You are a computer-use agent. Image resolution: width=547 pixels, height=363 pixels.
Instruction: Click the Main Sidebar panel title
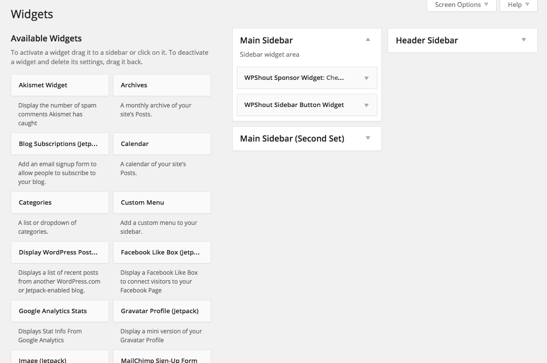pyautogui.click(x=266, y=40)
